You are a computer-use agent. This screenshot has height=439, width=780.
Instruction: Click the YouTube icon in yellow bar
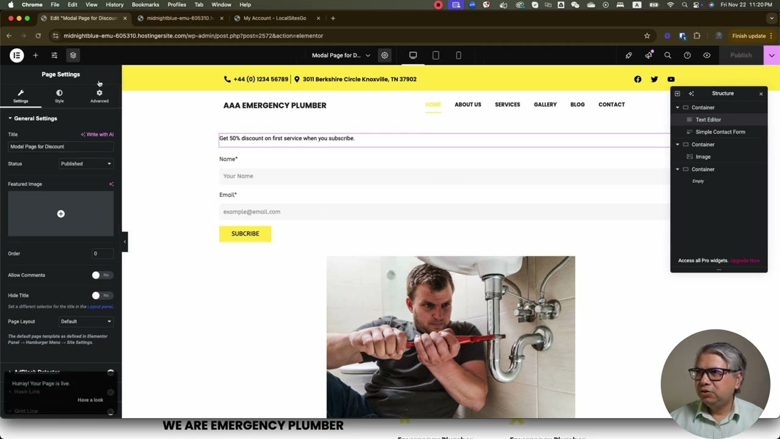(671, 79)
